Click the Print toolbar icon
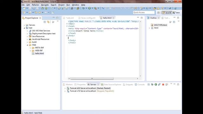Screen dimensions: 203x114 37,8
